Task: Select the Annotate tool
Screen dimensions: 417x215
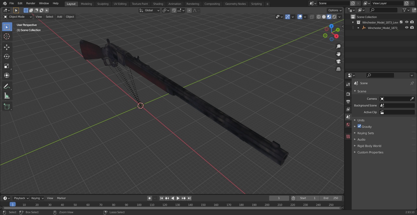Action: [7, 87]
